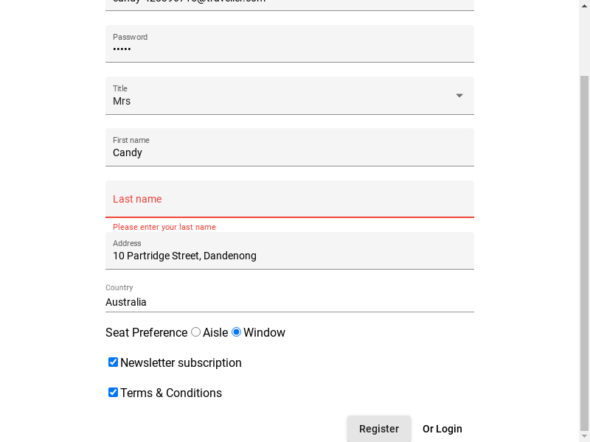Click the Title dropdown arrow icon
Viewport: 590px width, 442px height.
[x=459, y=96]
